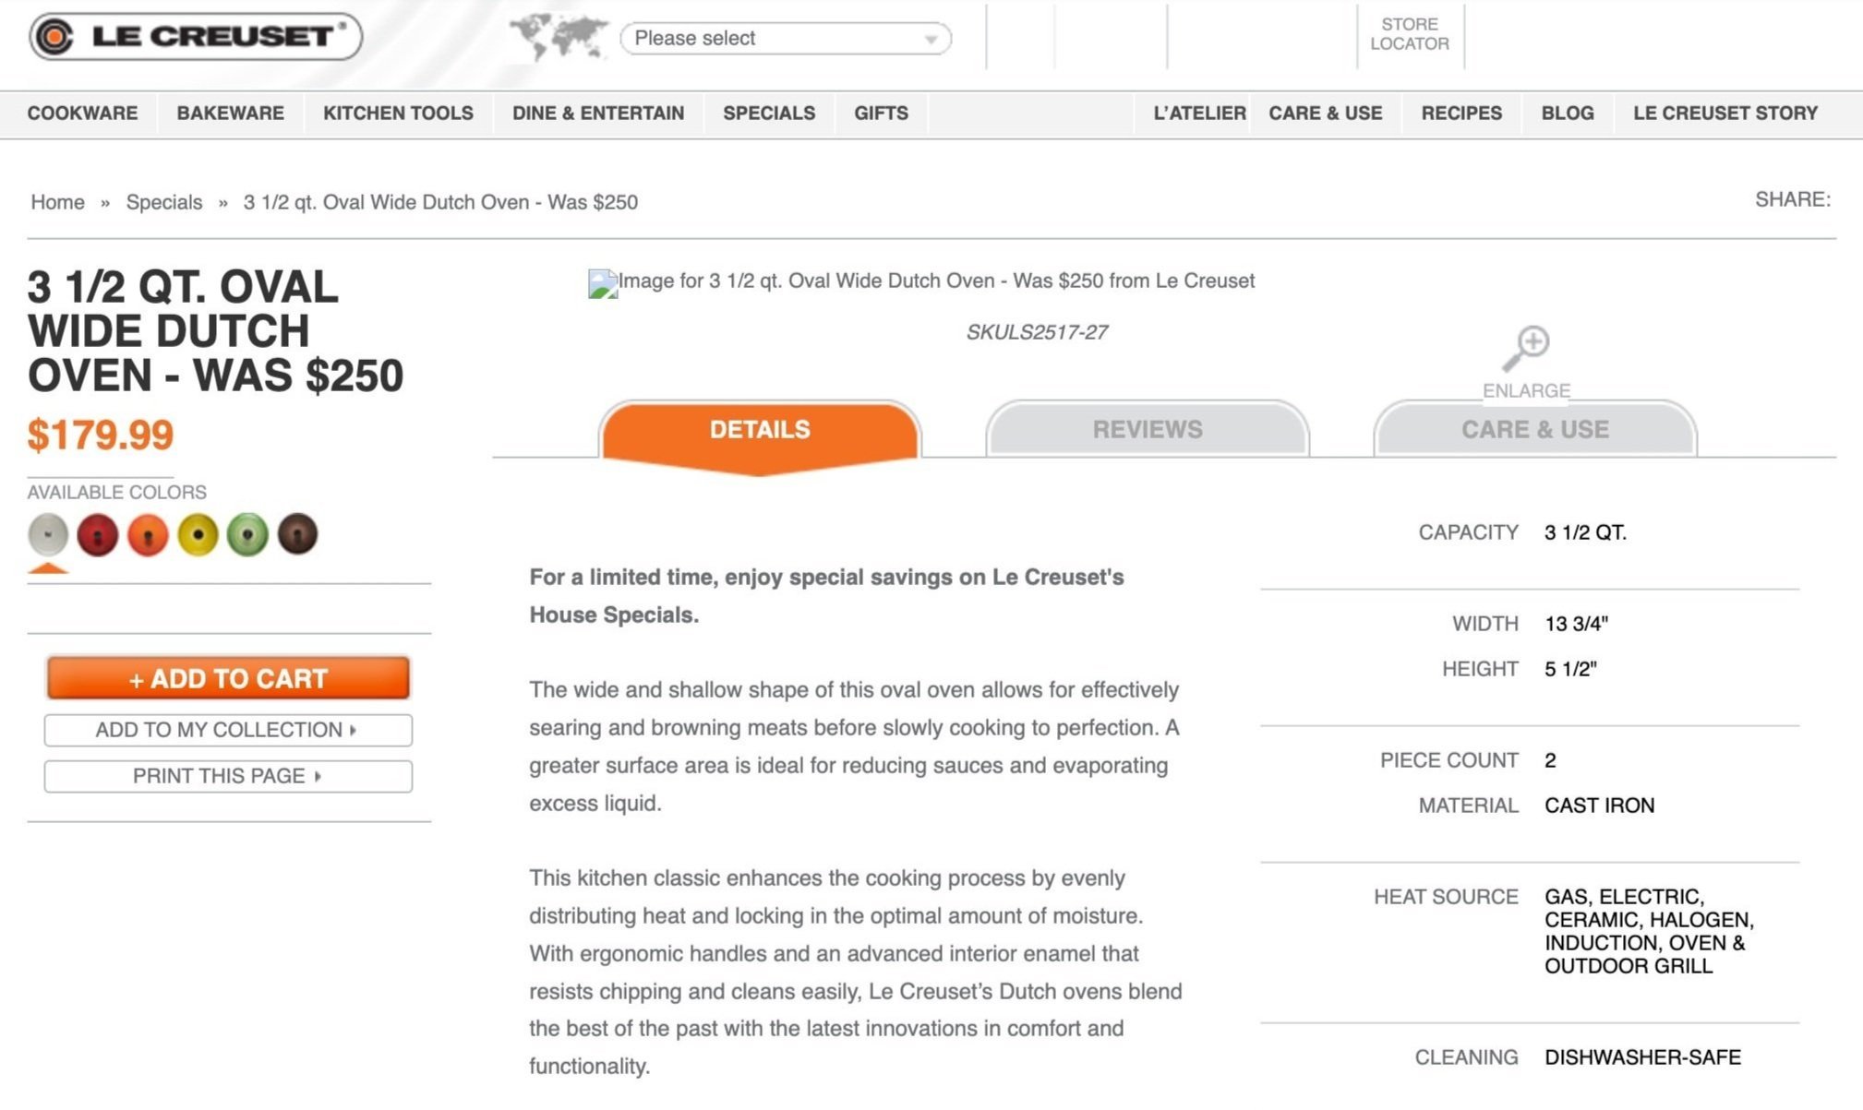Click the piece count value 2
Viewport: 1863px width, 1110px height.
click(x=1550, y=760)
